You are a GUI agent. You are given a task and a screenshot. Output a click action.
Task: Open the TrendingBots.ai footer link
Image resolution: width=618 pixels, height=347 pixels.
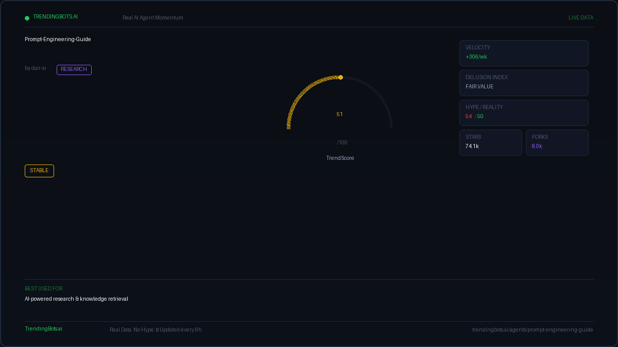click(43, 328)
